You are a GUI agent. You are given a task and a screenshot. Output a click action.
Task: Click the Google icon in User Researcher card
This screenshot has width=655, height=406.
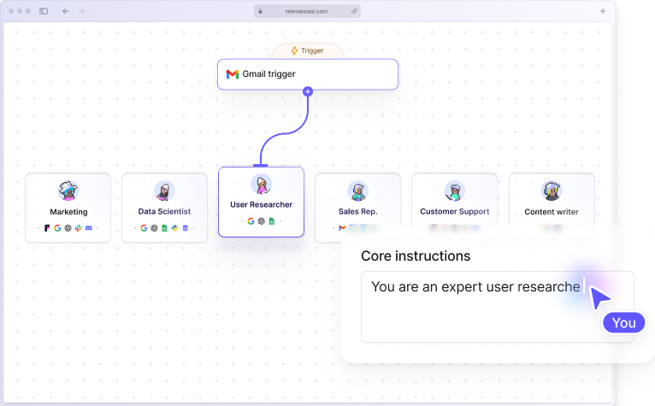click(251, 221)
